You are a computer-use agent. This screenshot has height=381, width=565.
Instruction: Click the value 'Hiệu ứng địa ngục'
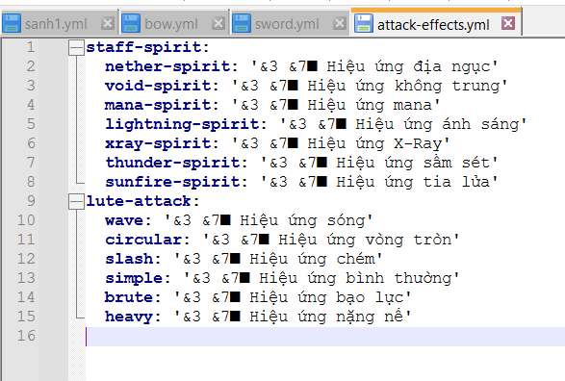(408, 67)
